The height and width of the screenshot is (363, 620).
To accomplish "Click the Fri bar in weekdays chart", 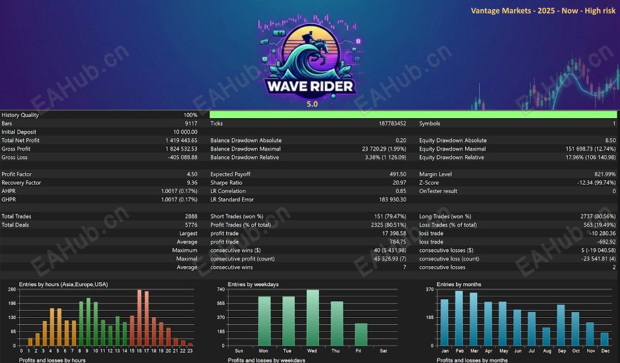I will 361,335.
